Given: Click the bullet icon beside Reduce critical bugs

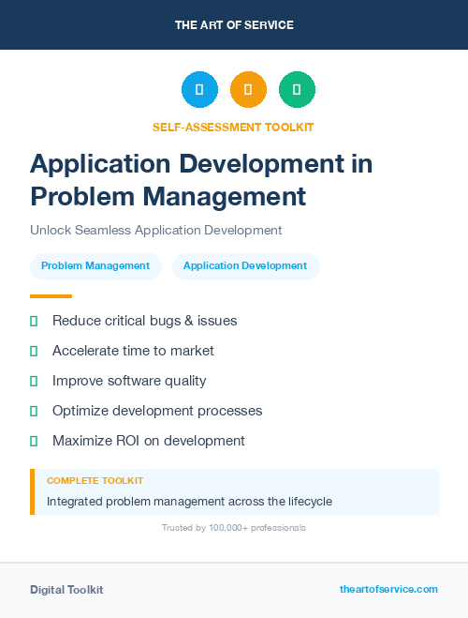Looking at the screenshot, I should 34,322.
